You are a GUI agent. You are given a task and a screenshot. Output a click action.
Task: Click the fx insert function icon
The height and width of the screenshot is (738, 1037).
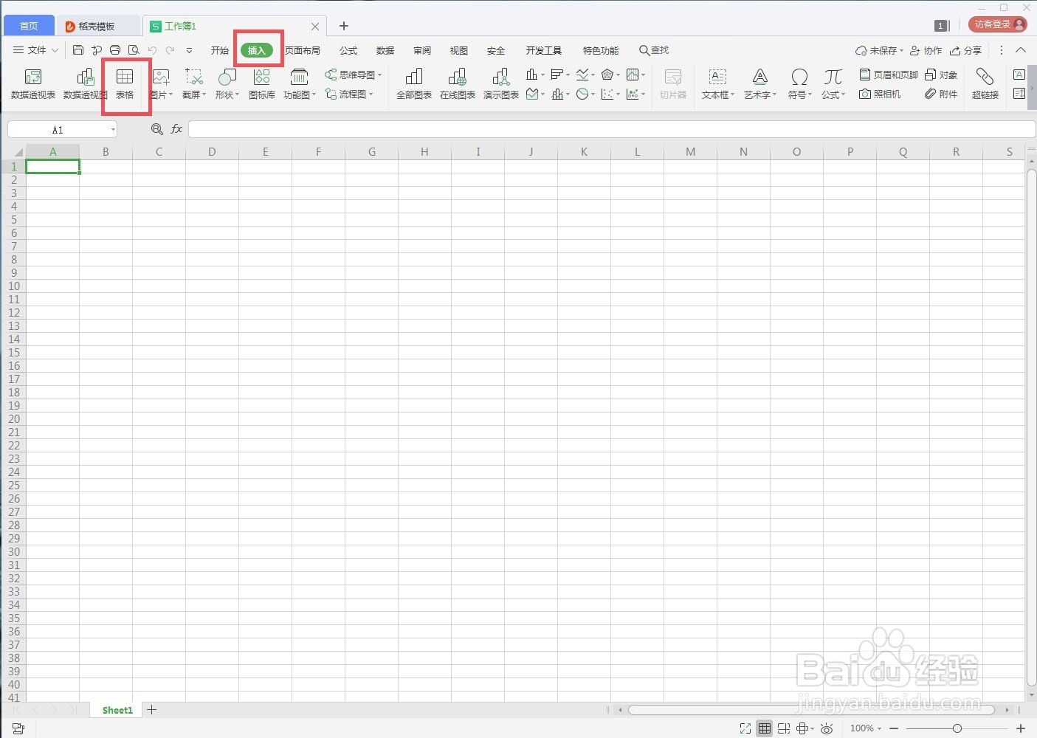coord(176,129)
